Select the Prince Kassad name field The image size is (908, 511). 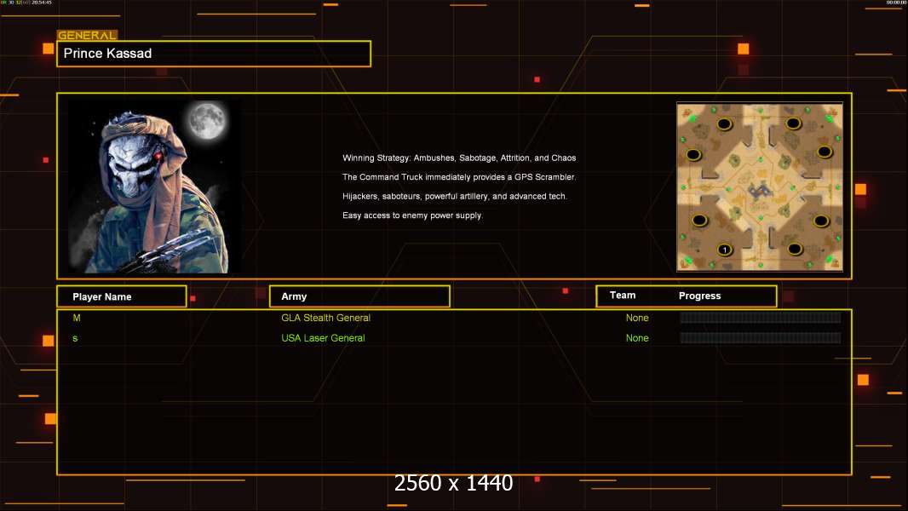click(x=213, y=54)
